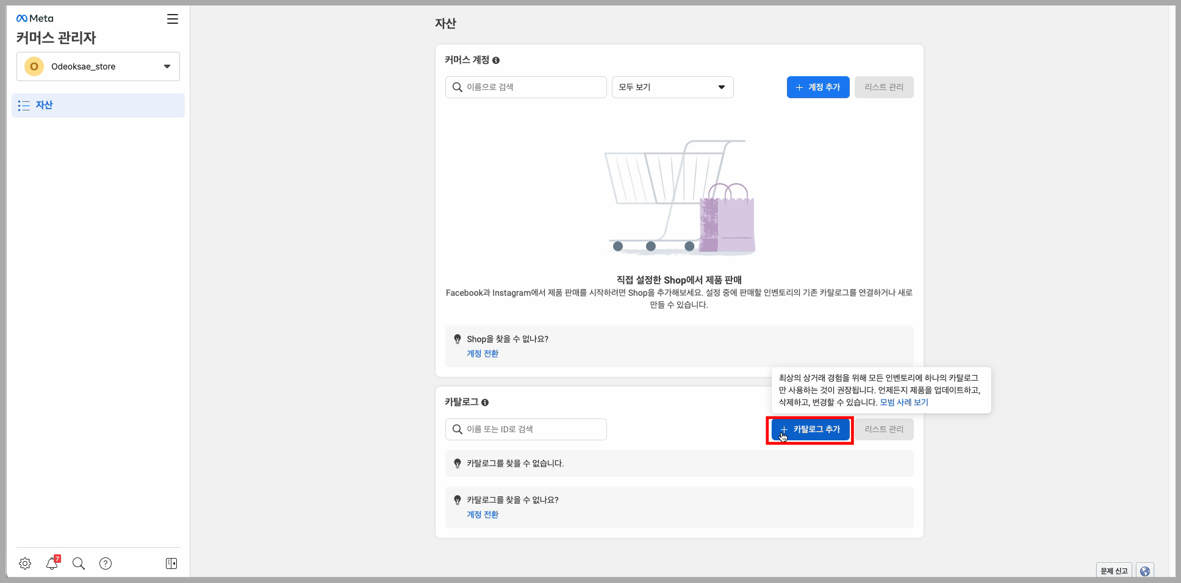
Task: Click 계정 전환 under Shop section
Action: [x=481, y=353]
